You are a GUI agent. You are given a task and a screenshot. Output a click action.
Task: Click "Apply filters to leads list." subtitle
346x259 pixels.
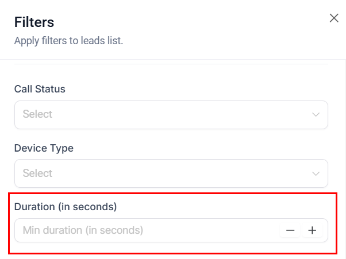point(68,41)
